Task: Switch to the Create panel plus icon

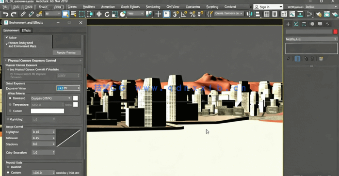Action: 288,24
